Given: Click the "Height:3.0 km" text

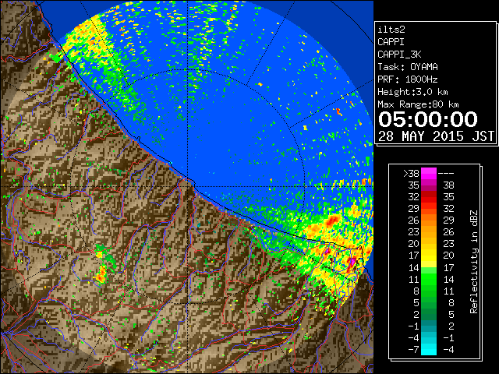Looking at the screenshot, I should pyautogui.click(x=412, y=92).
